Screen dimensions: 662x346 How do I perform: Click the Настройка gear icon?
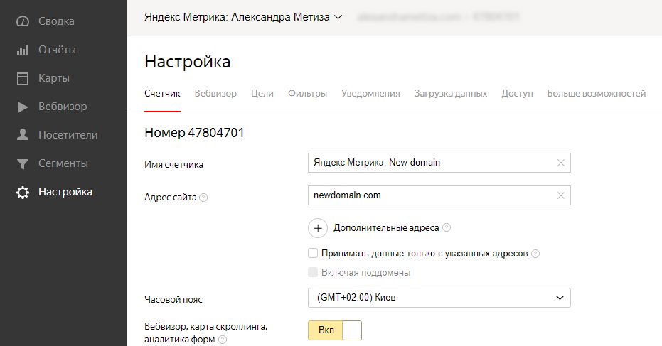(22, 193)
